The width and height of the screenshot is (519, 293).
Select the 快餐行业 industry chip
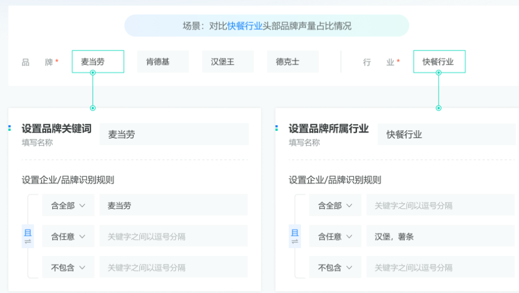(439, 62)
